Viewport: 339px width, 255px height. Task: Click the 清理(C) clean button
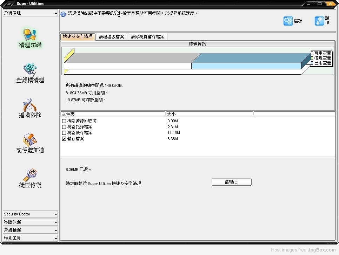pos(232,182)
